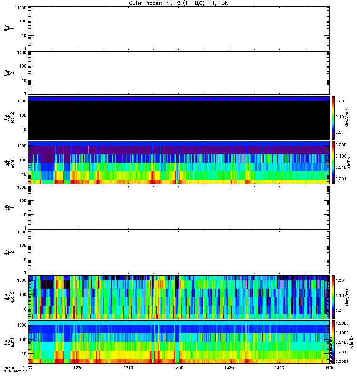357x381 pixels.
Task: Click the thb edc12 mV/m color bar
Action: click(334, 118)
